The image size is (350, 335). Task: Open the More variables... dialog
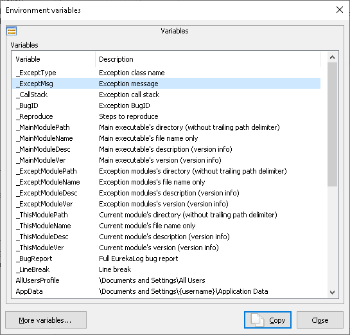click(46, 320)
